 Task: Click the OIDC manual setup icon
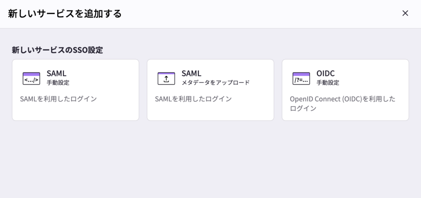[301, 78]
